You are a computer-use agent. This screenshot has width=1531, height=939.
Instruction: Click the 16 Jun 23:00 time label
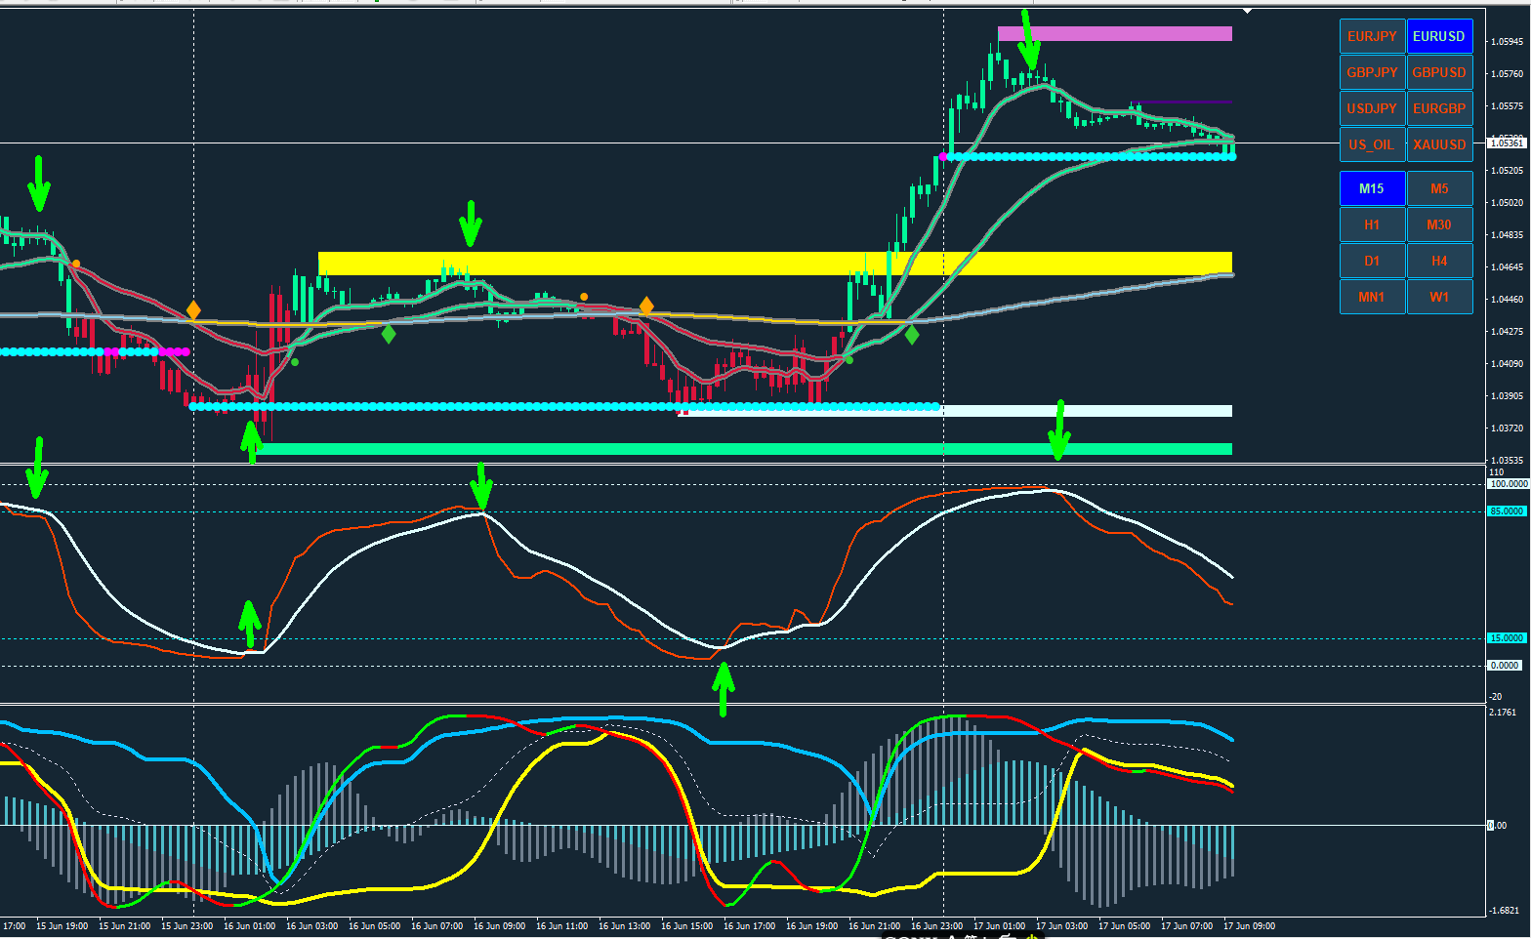936,926
